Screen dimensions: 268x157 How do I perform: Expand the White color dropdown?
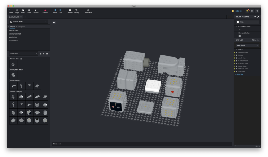(247, 22)
